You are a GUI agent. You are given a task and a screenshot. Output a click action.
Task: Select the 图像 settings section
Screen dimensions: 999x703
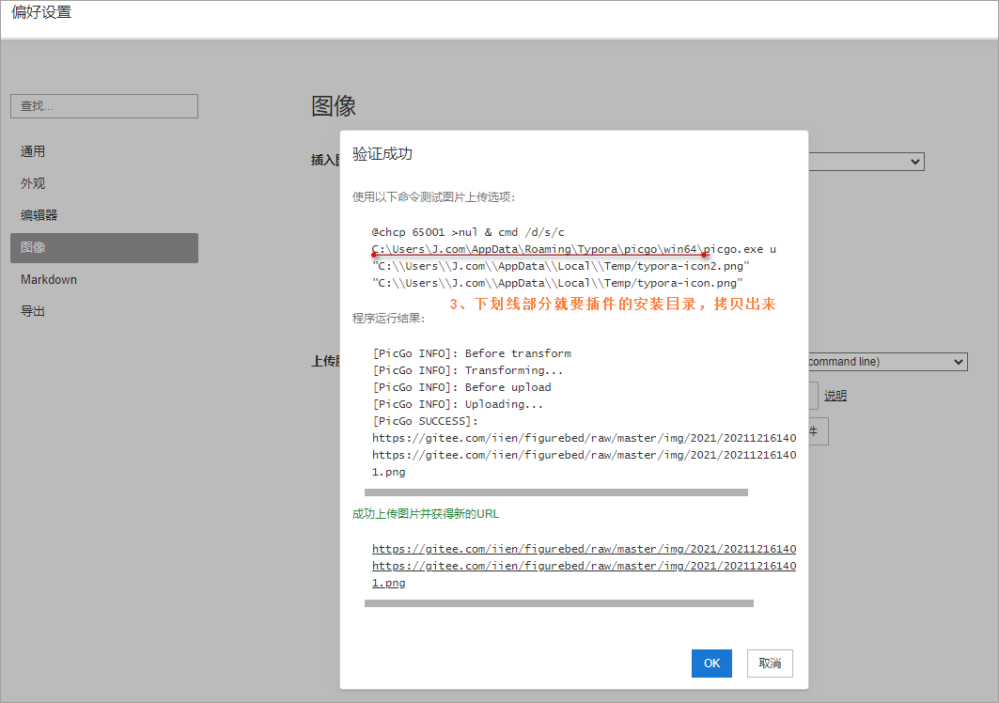[104, 247]
